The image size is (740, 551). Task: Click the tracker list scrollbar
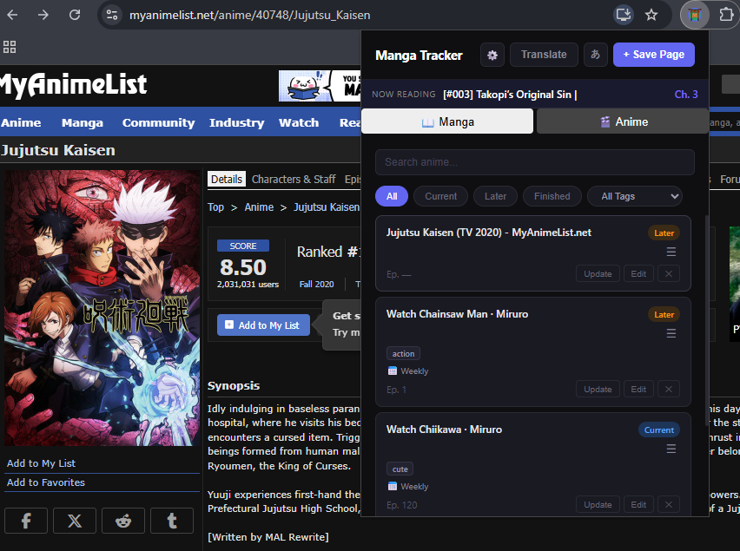[706, 320]
